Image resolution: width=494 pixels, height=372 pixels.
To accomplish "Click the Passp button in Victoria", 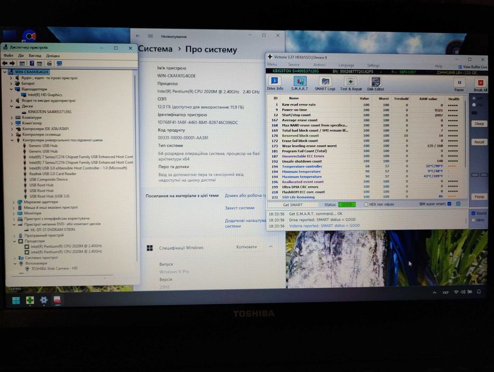I will [x=479, y=197].
